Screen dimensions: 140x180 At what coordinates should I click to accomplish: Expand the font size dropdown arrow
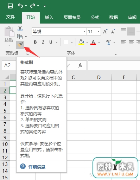[98, 32]
